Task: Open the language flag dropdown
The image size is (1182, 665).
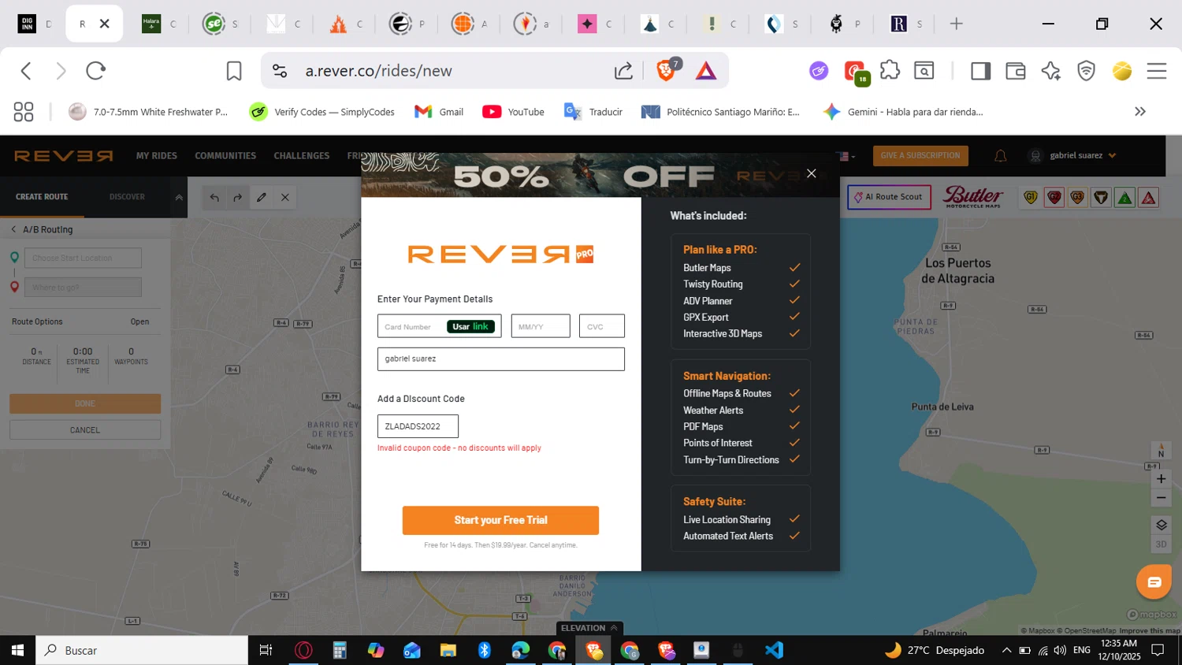Action: [x=846, y=156]
